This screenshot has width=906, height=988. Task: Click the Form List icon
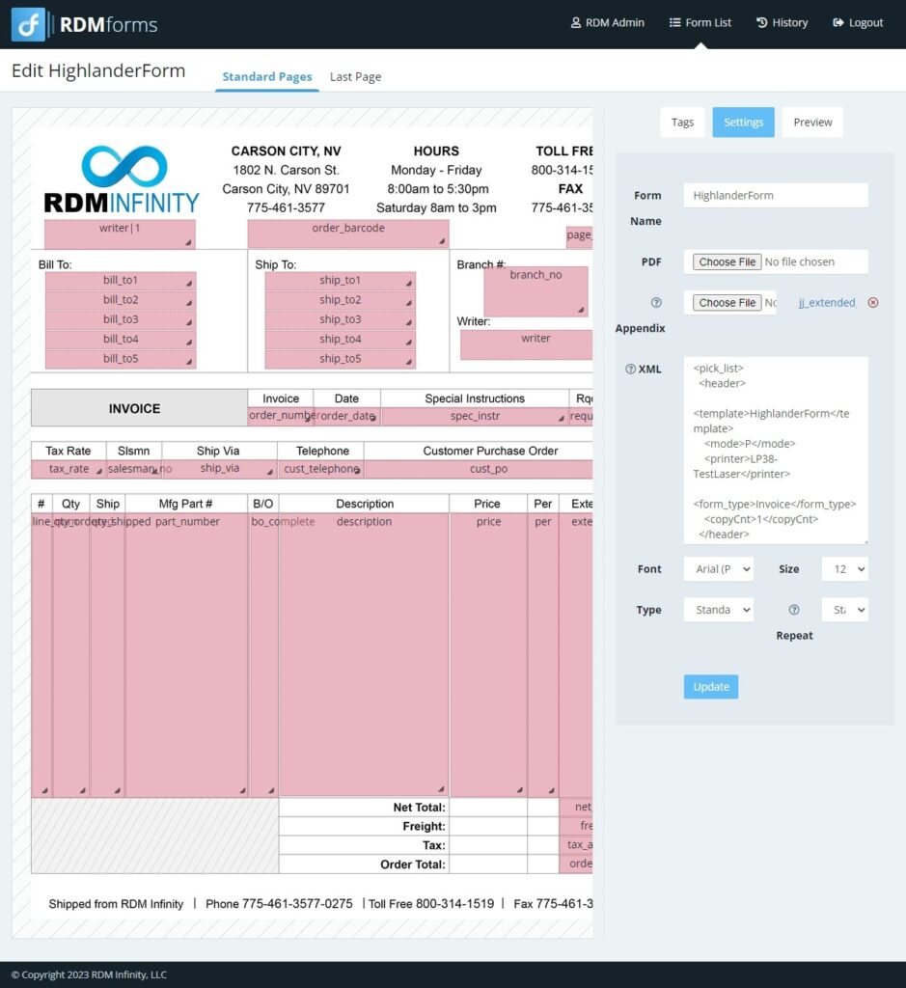675,22
